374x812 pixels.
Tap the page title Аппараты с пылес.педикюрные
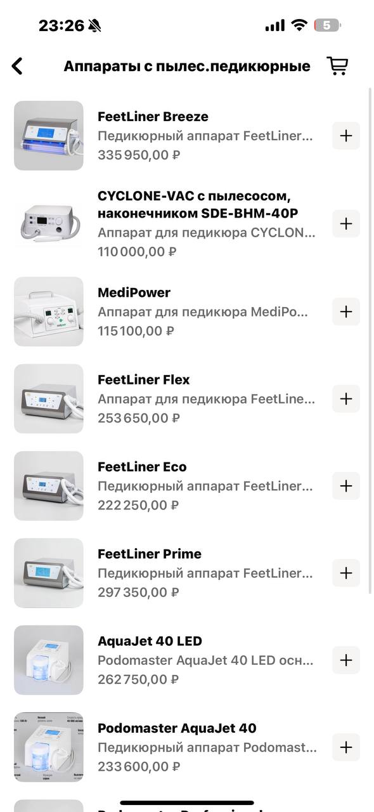187,66
